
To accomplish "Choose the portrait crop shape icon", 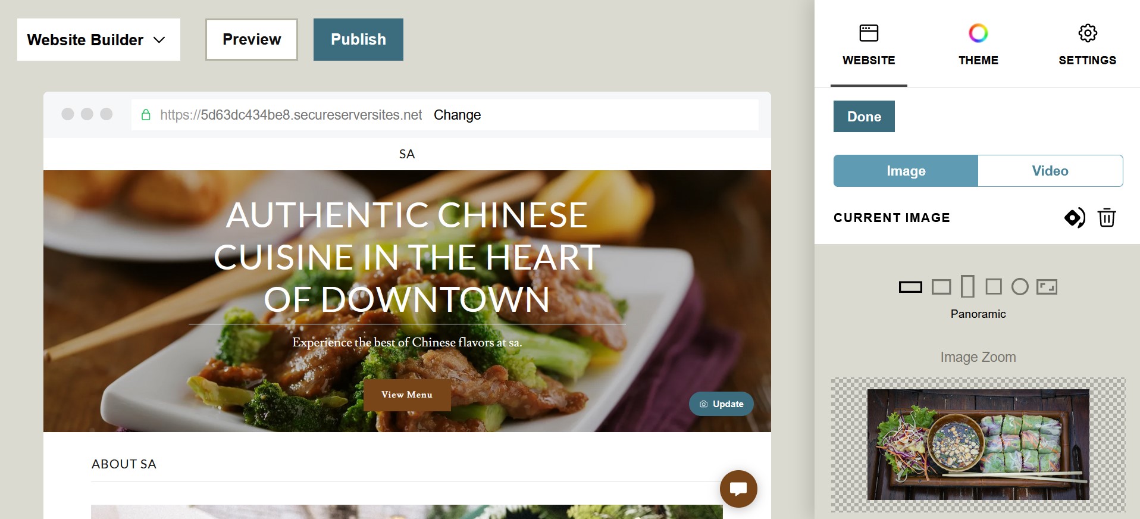I will coord(968,286).
